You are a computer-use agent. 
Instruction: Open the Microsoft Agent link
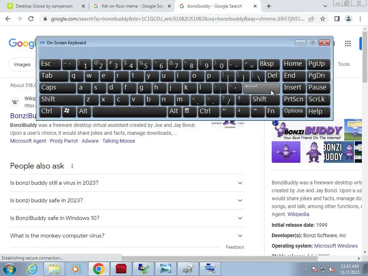(x=28, y=141)
